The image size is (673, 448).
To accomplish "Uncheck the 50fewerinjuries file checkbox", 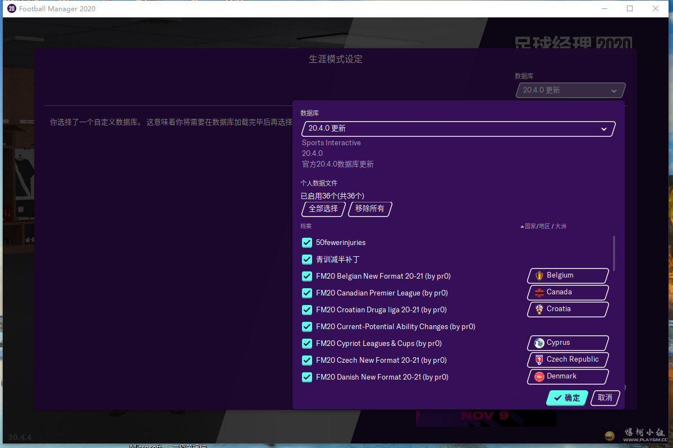I will pyautogui.click(x=307, y=243).
